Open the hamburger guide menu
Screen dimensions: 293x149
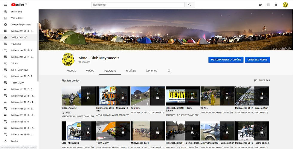tap(5, 5)
